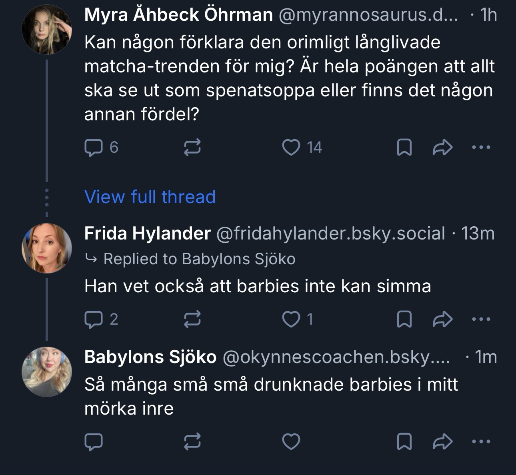Repost Myra Åhbeck Öhrman's post
This screenshot has width=516, height=475.
[x=192, y=148]
